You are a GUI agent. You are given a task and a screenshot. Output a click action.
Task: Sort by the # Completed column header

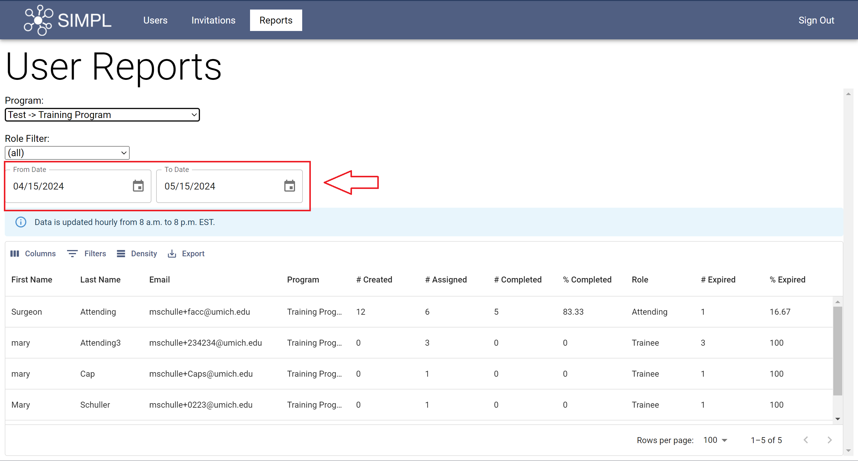coord(518,280)
